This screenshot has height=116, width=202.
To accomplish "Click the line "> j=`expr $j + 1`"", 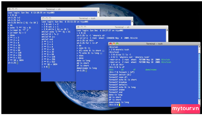I will [x=17, y=33].
